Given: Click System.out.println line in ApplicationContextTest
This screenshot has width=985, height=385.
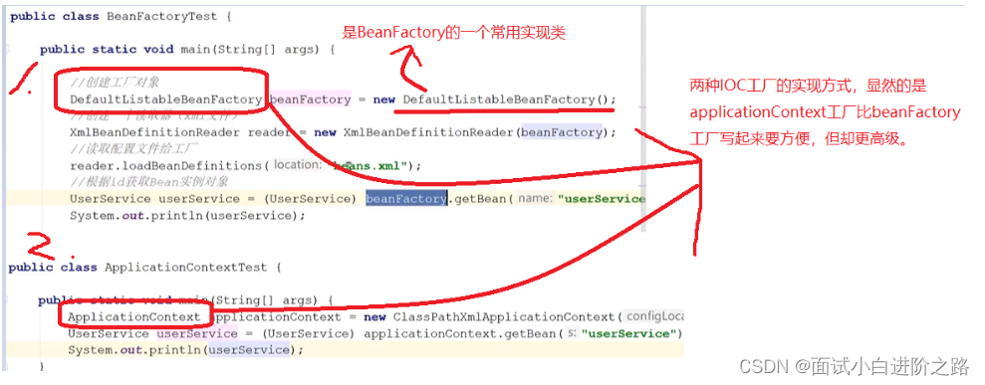Looking at the screenshot, I should (186, 350).
